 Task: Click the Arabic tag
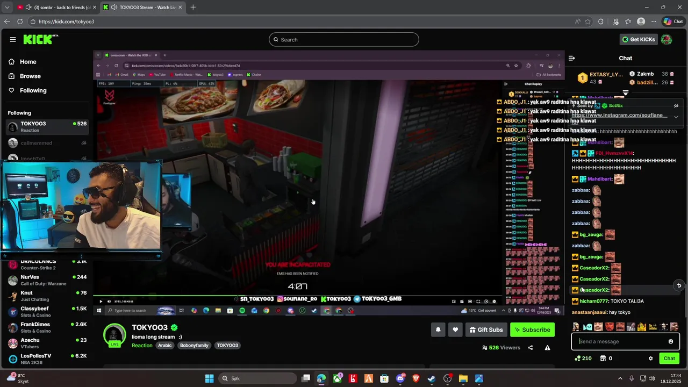[165, 346]
